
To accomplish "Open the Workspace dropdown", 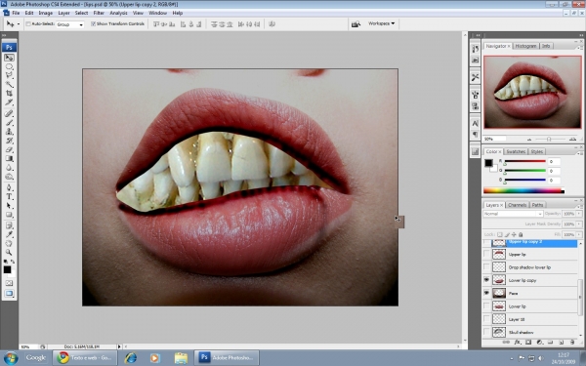I will click(x=381, y=23).
